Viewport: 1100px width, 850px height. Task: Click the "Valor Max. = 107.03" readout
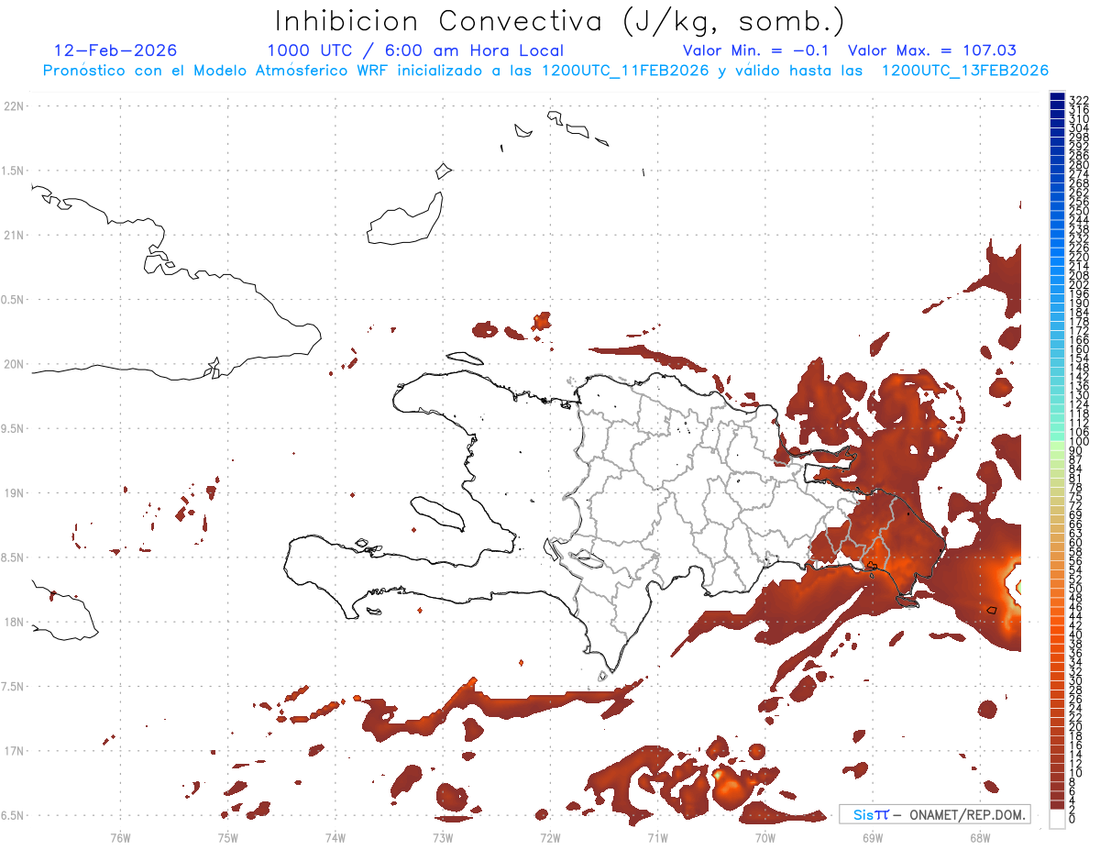[932, 50]
